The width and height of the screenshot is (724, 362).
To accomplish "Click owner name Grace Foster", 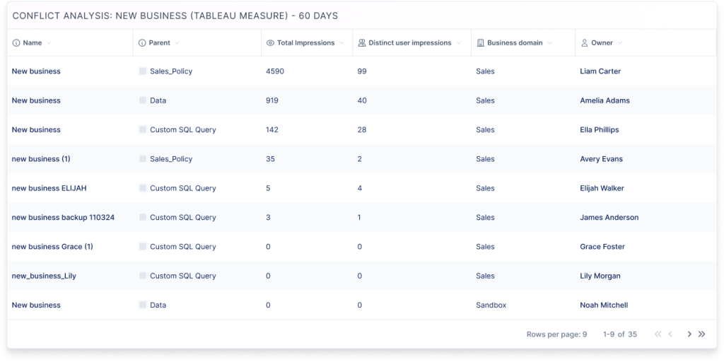I will pos(602,247).
